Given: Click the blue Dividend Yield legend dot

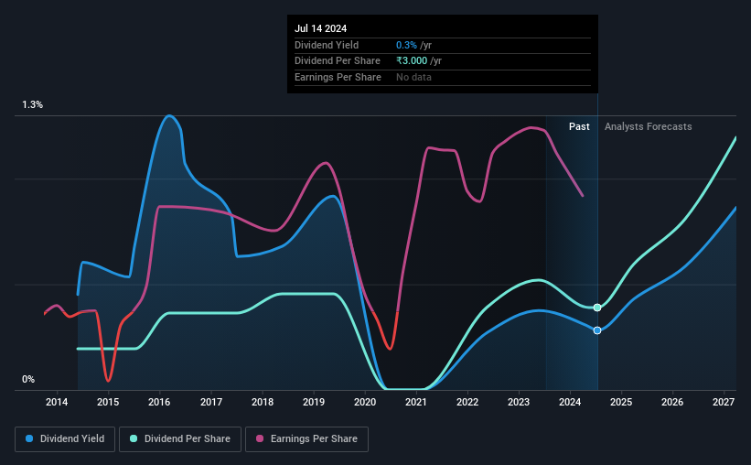Looking at the screenshot, I should (29, 438).
